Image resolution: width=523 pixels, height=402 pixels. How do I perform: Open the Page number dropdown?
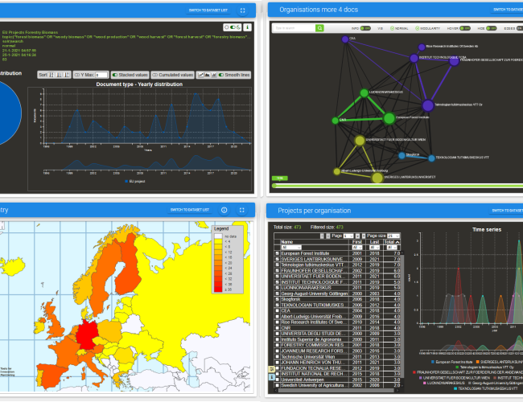pos(348,236)
